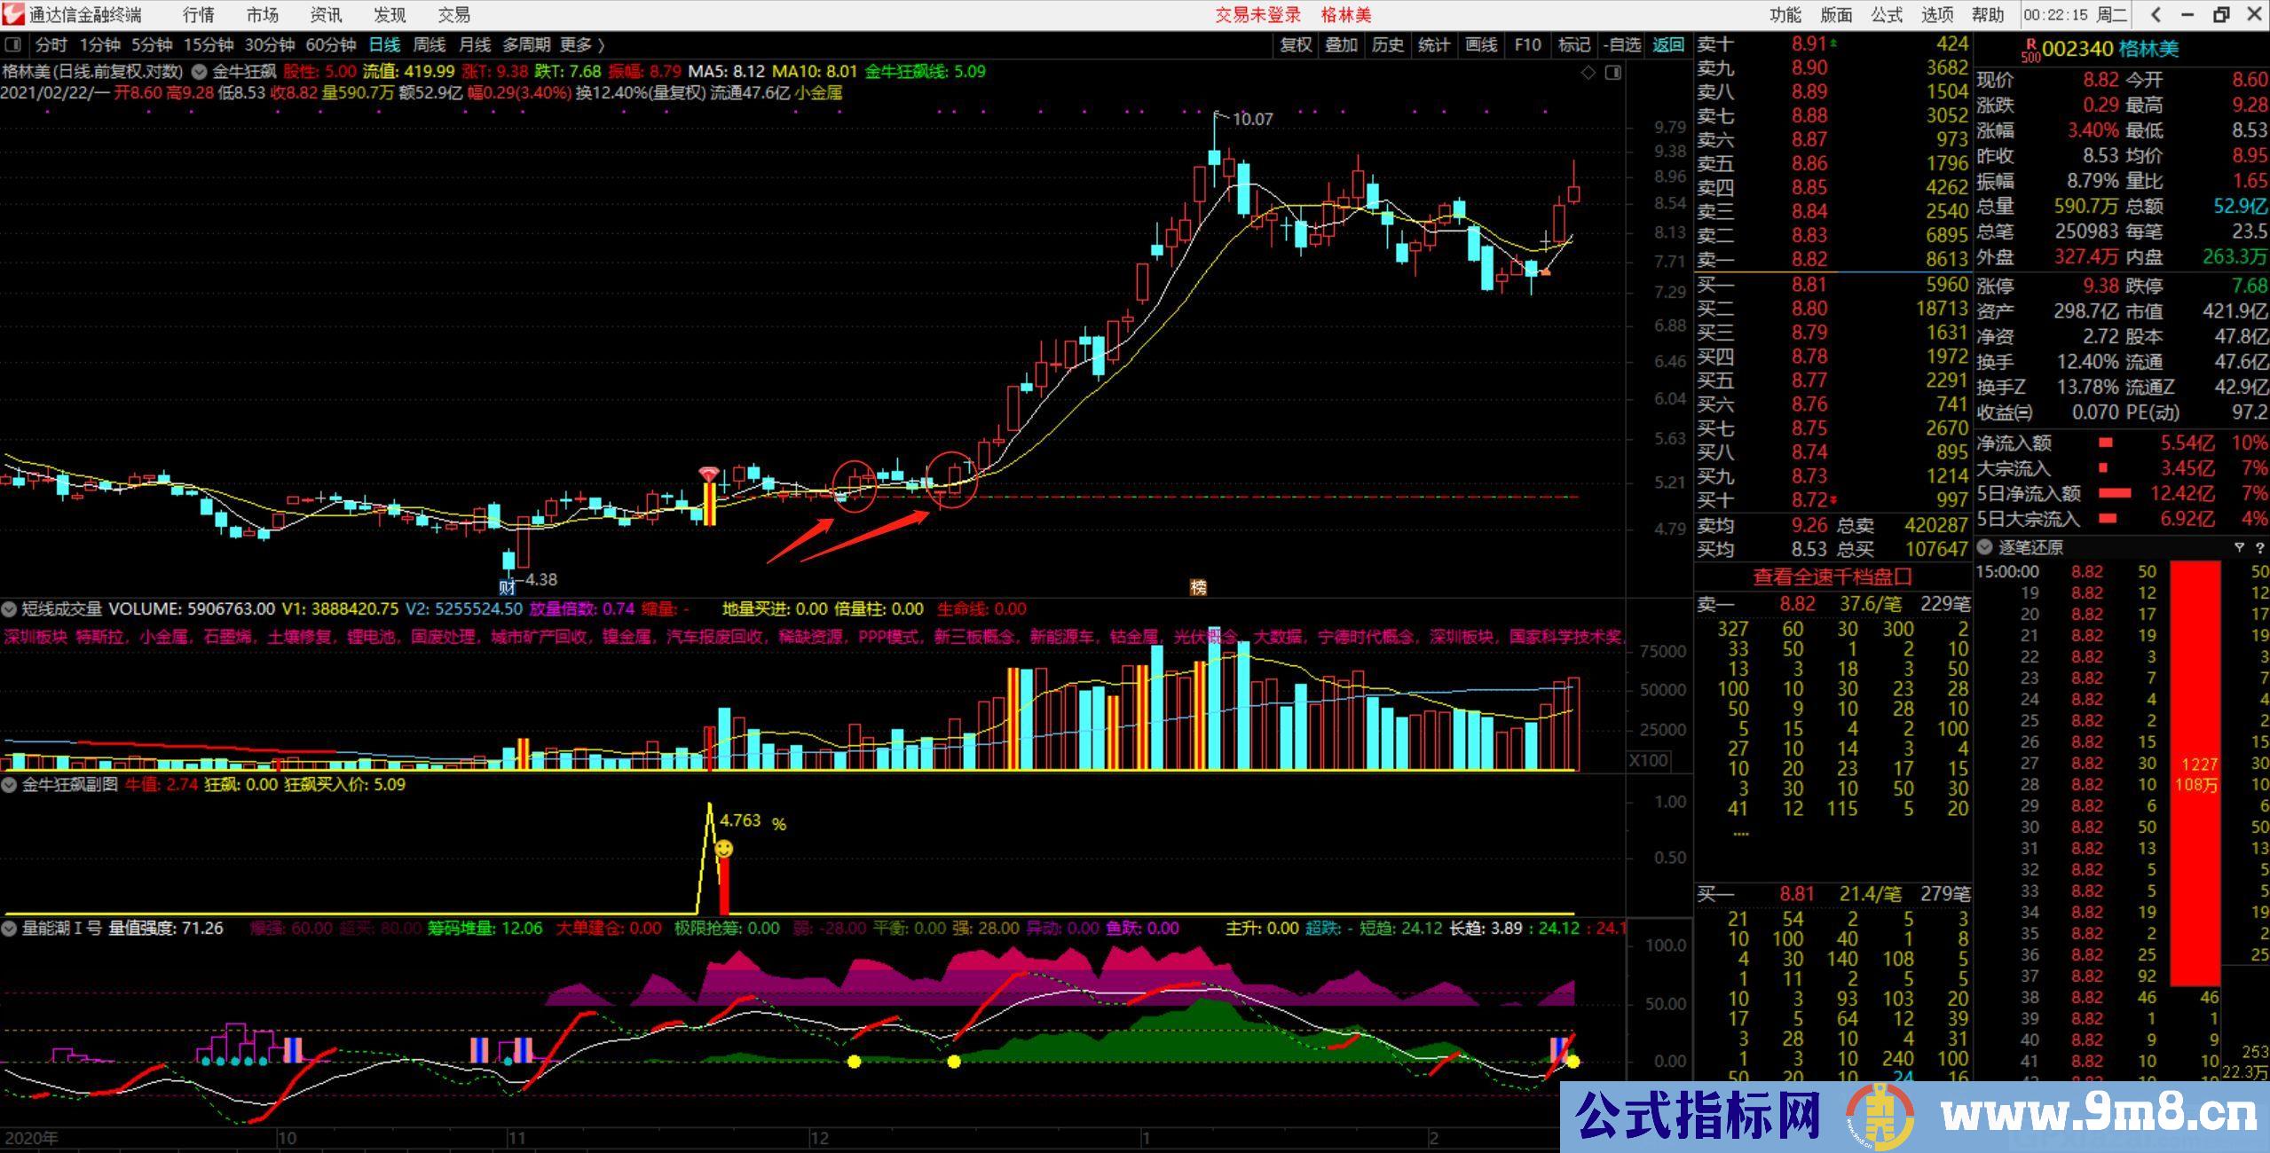Click the 复权 toolbar button
This screenshot has width=2270, height=1153.
click(1296, 44)
